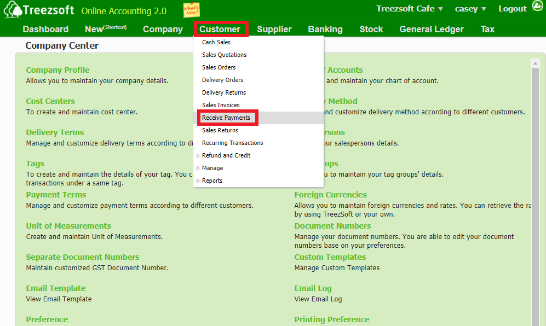Go to Unit of Measurements link

68,226
